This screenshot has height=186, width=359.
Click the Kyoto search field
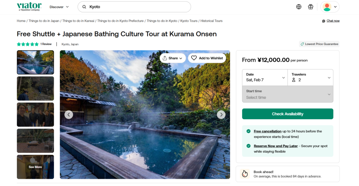(137, 7)
